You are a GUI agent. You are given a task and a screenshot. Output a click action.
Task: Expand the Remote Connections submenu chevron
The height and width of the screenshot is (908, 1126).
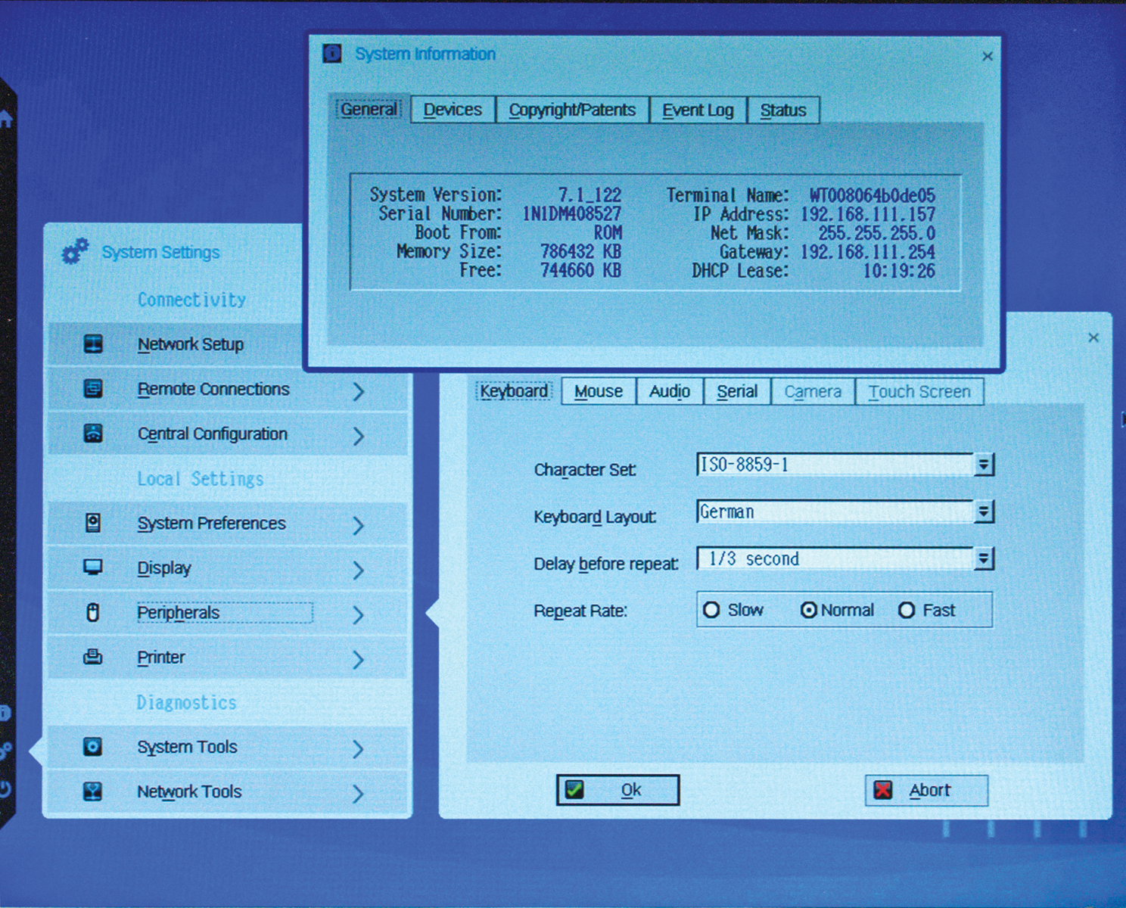coord(358,391)
